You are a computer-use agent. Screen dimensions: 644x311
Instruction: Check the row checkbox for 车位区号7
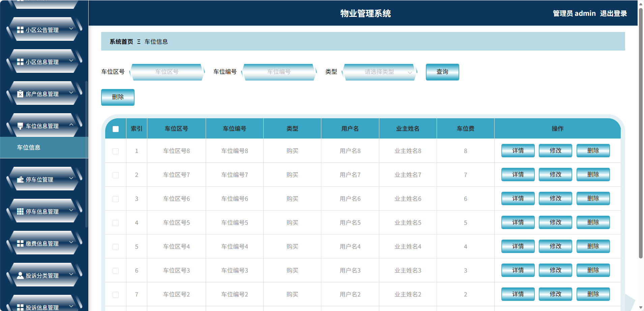[116, 175]
